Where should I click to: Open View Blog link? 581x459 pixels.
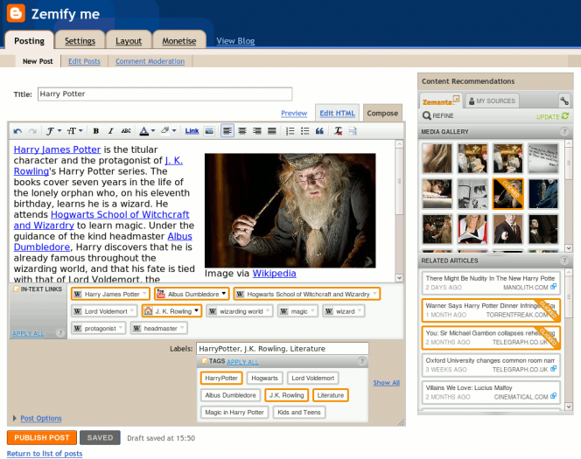[235, 41]
